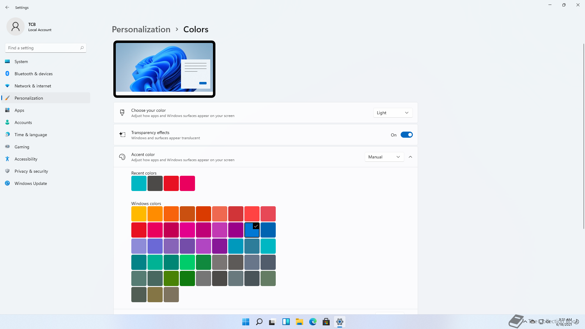Click the palette icon beside Accent color
Image resolution: width=585 pixels, height=329 pixels.
tap(122, 157)
